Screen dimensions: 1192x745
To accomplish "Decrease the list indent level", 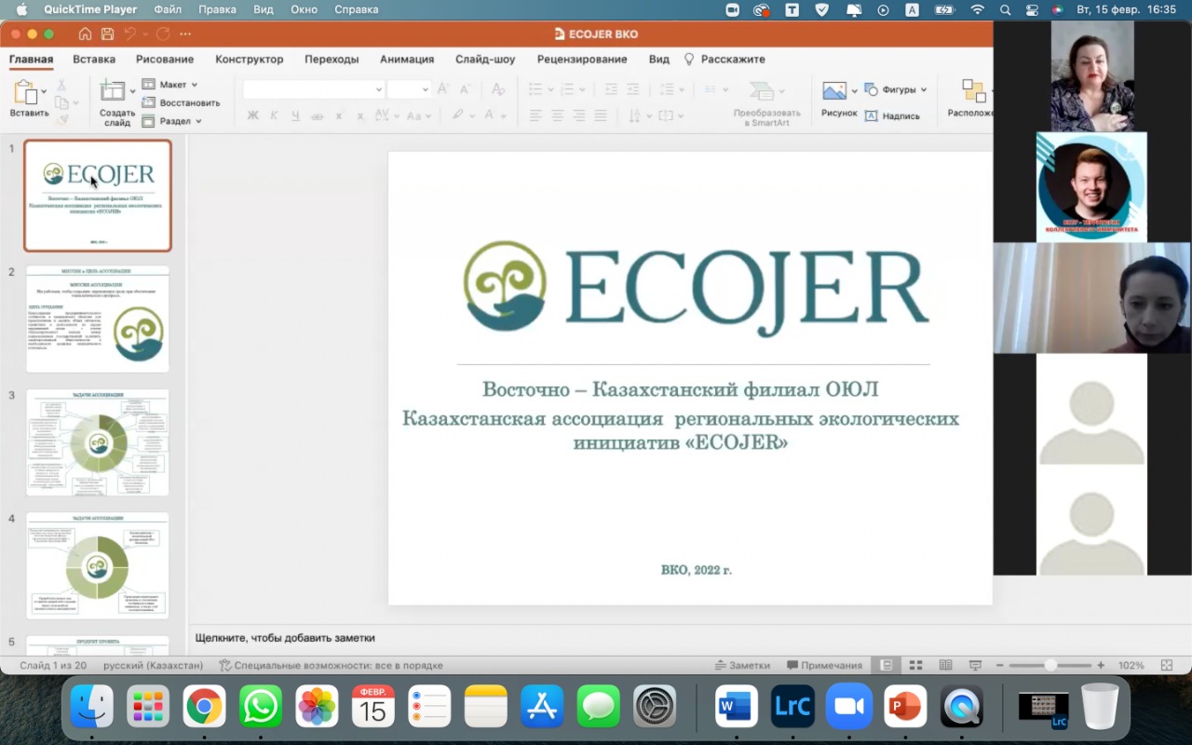I will point(611,89).
